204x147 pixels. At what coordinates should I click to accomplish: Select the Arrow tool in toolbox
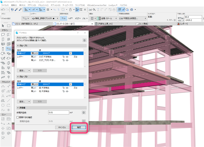point(3,26)
